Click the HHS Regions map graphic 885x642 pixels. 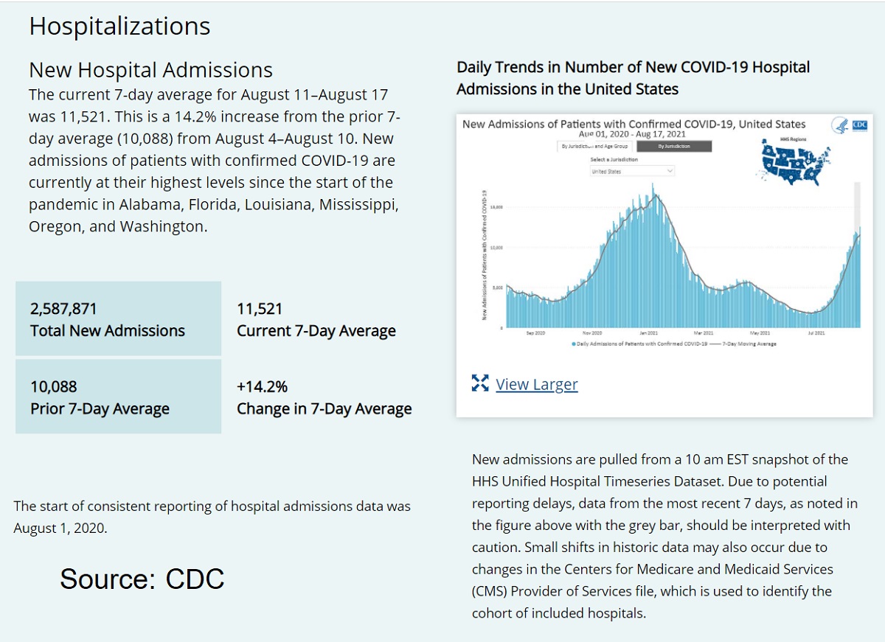coord(793,163)
